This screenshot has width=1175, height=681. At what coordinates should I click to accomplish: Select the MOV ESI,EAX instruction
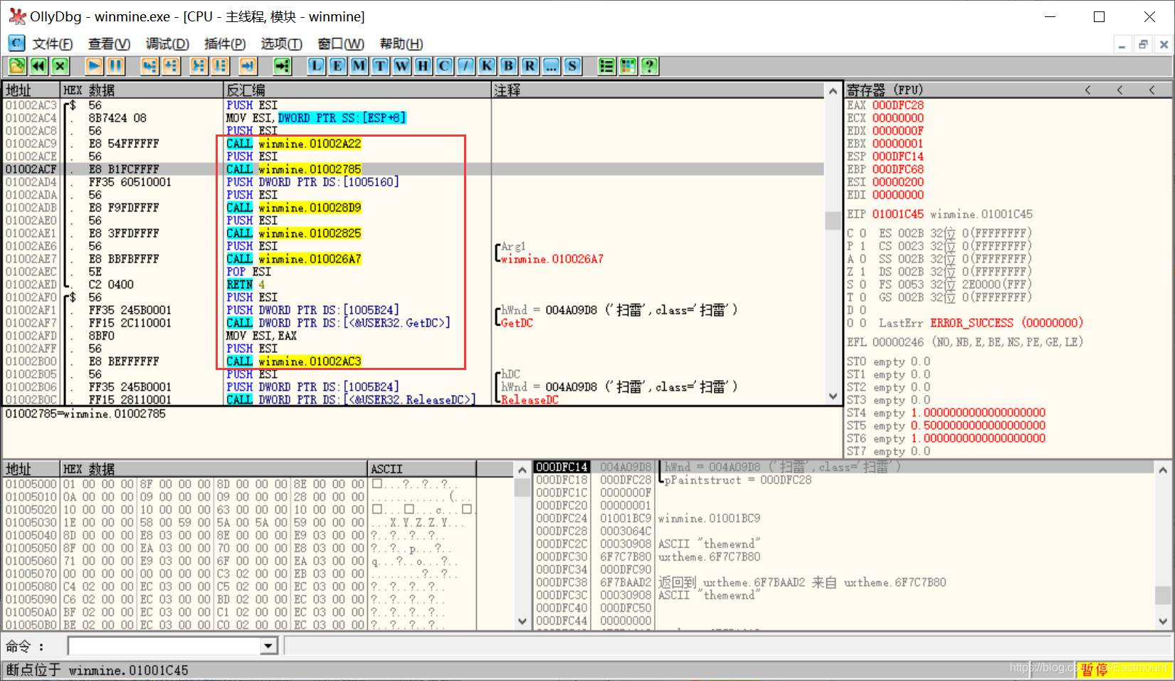pyautogui.click(x=261, y=336)
